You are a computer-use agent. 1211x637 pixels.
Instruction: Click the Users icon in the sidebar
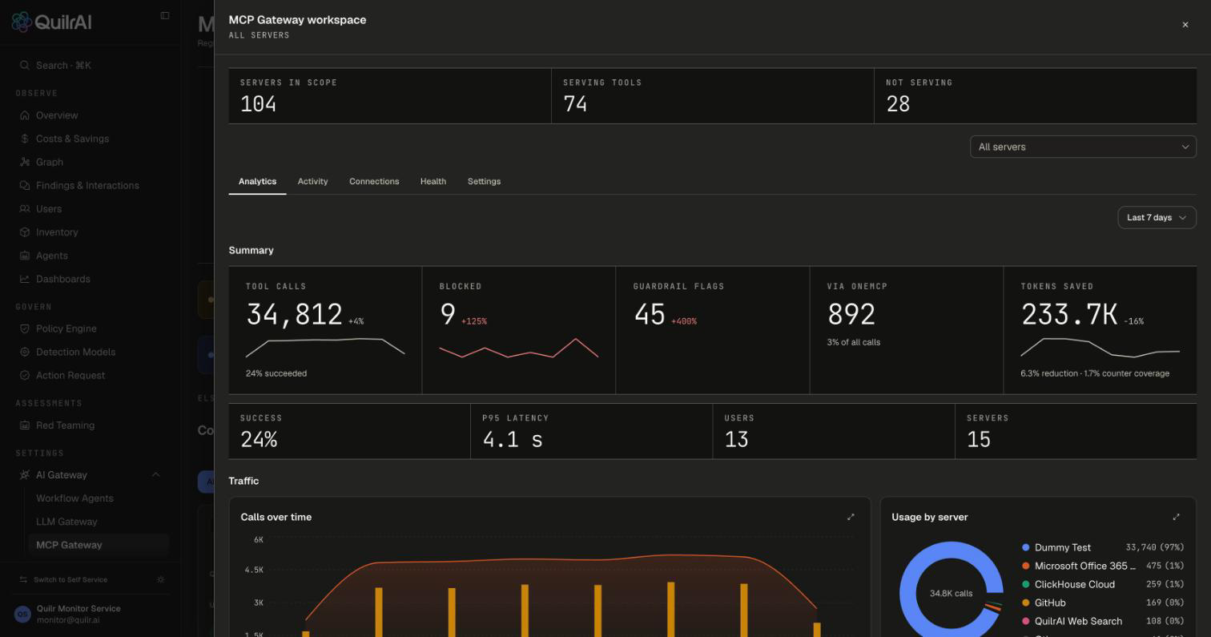25,209
